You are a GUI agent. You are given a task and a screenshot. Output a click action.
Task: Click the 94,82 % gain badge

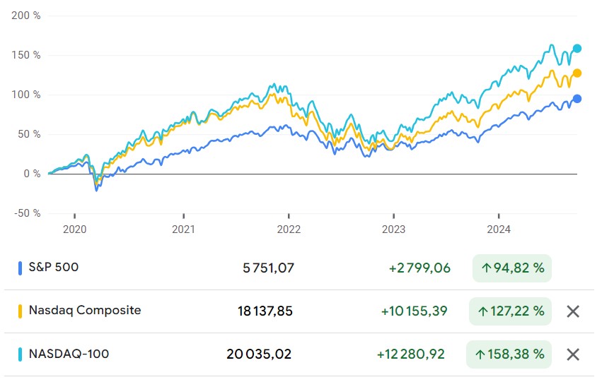point(512,268)
